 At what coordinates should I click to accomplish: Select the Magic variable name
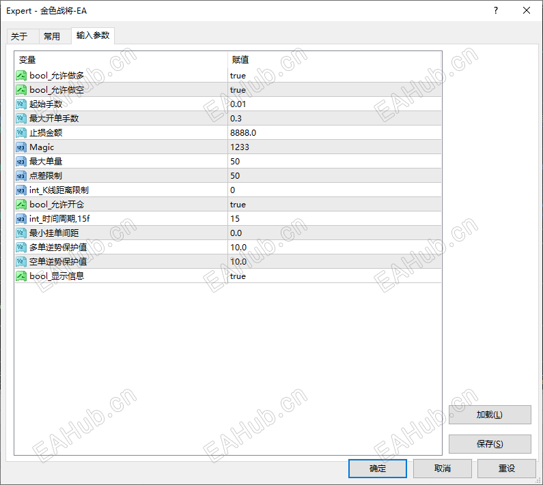(42, 147)
